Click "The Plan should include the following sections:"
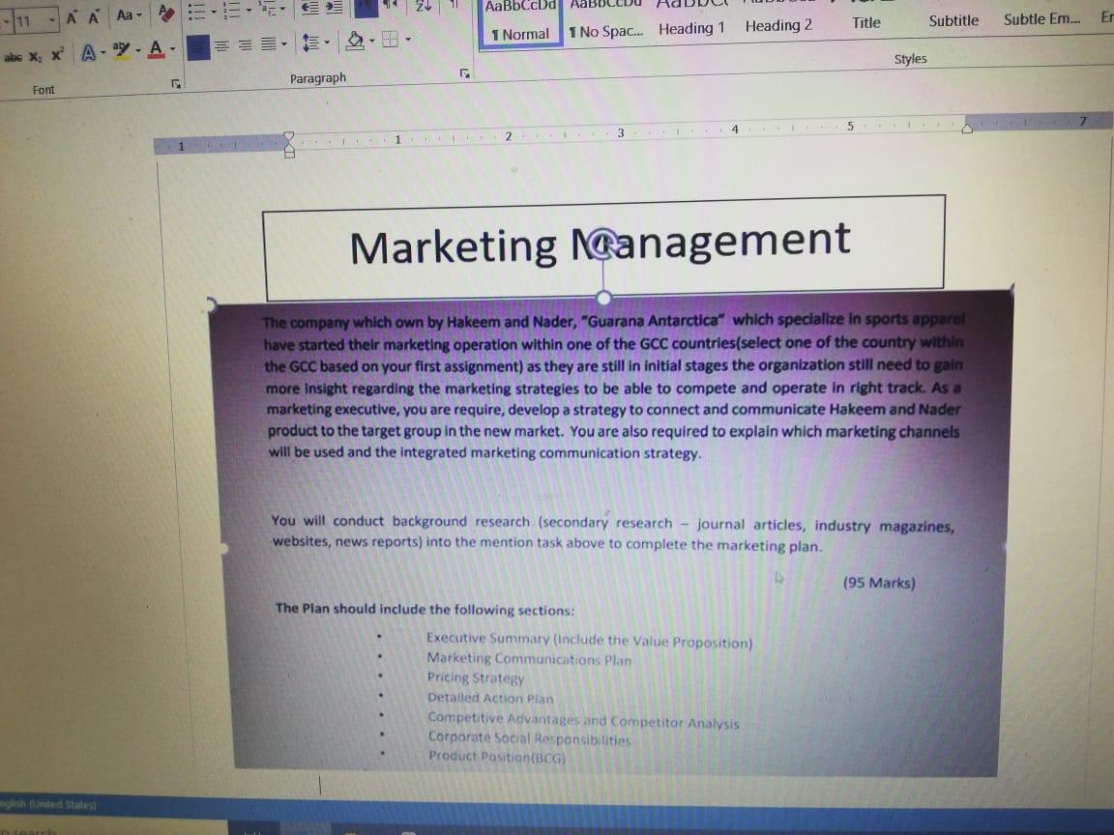 point(425,609)
